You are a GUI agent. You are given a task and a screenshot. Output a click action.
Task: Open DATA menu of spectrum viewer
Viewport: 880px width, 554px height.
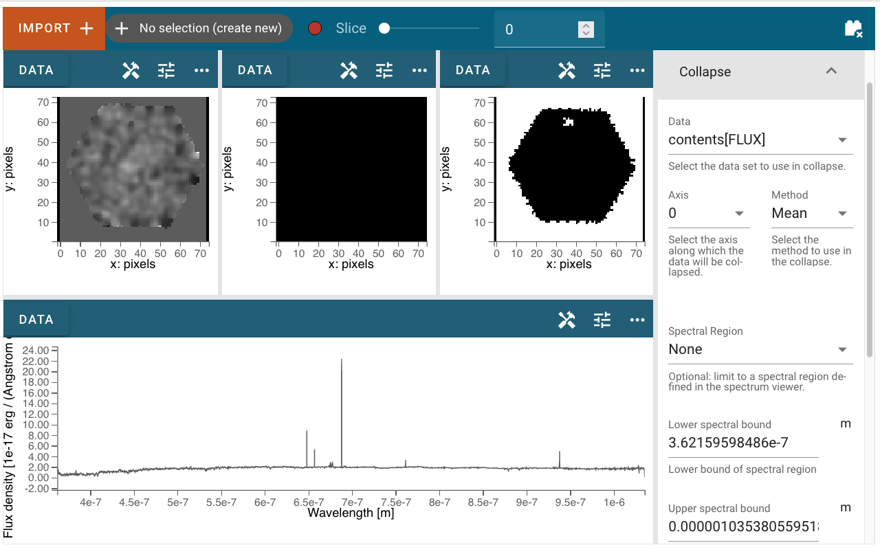pyautogui.click(x=36, y=320)
